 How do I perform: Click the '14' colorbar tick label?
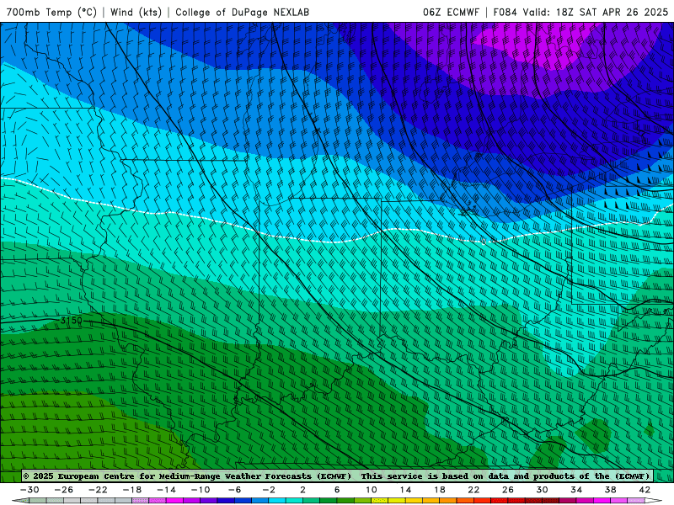405,490
